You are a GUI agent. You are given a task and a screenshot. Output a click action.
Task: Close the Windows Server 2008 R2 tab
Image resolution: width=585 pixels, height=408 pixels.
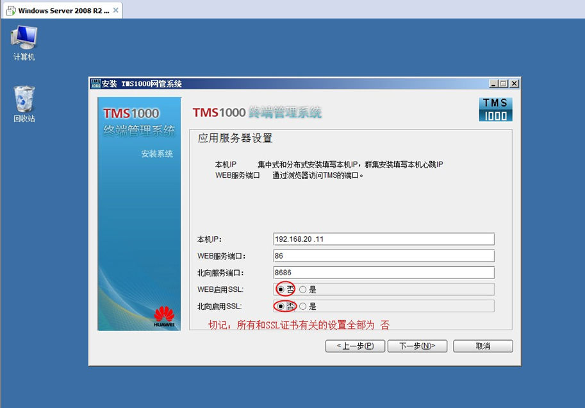(x=116, y=10)
